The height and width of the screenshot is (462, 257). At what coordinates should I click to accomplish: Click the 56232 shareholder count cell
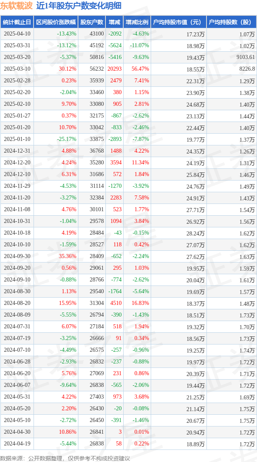tap(97, 69)
